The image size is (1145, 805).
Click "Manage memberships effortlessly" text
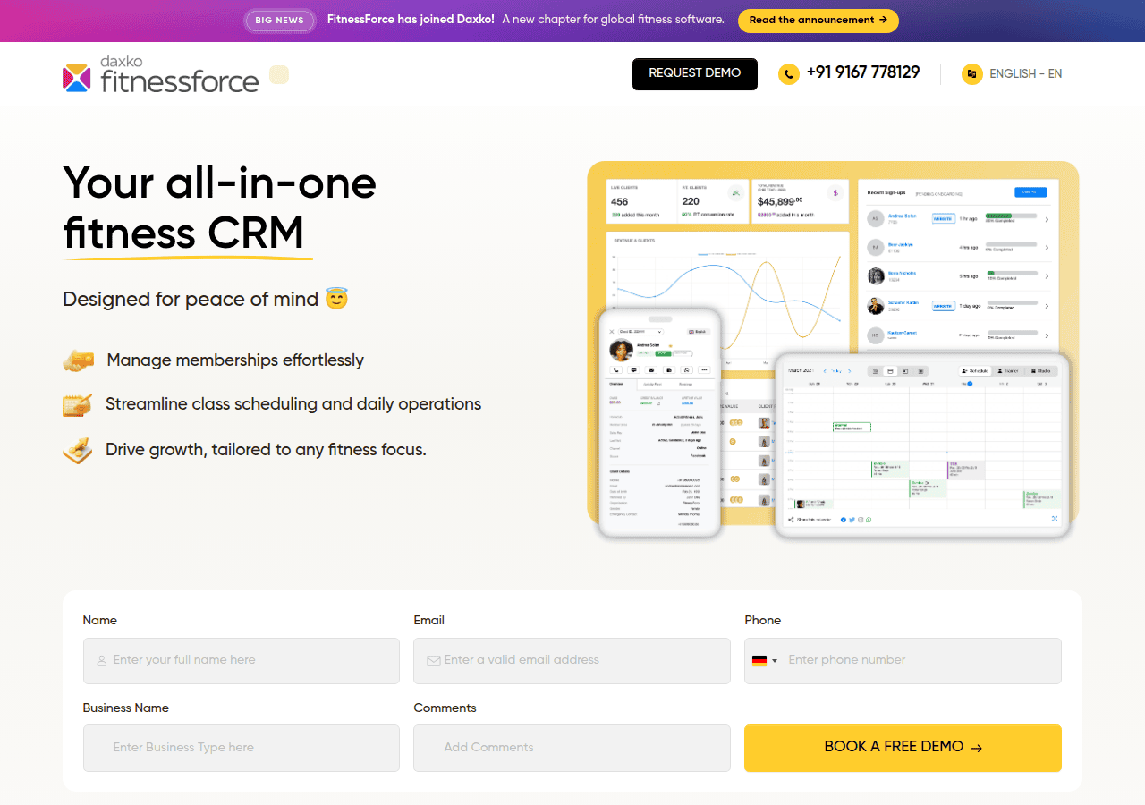[x=235, y=360]
